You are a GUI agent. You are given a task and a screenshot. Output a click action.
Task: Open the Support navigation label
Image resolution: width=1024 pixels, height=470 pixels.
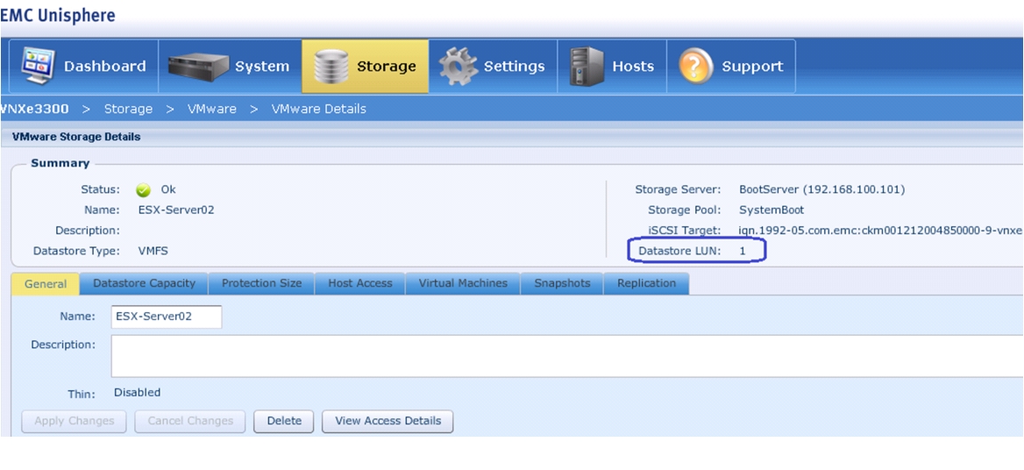point(752,67)
